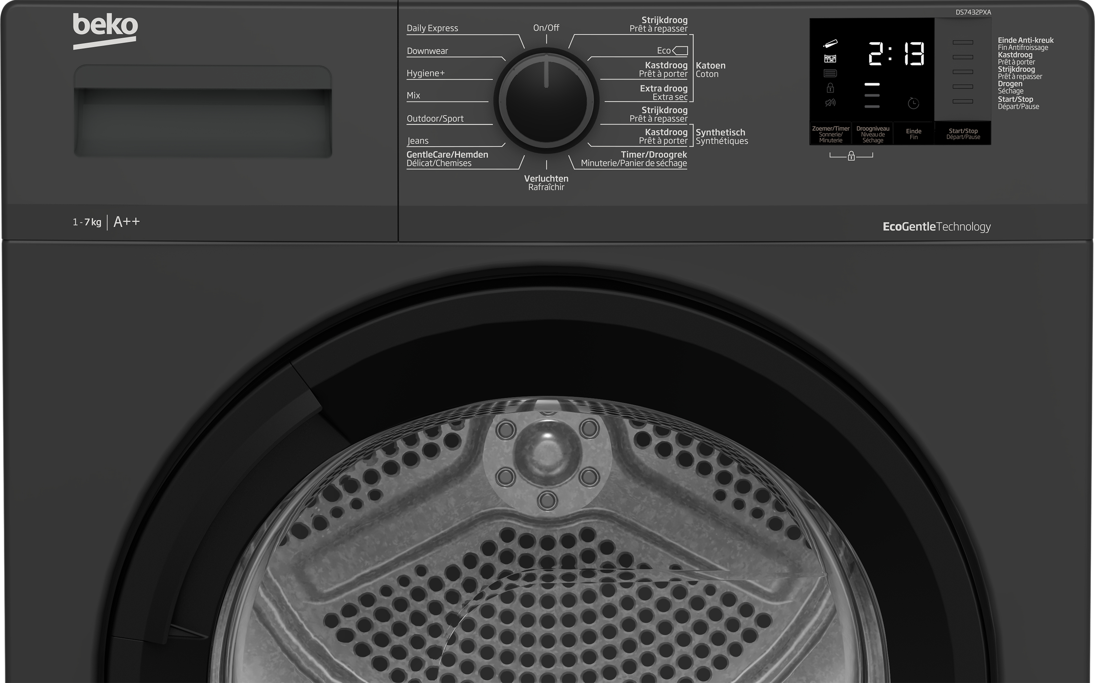This screenshot has width=1095, height=683.
Task: Select the Verluchten / Rafraîchir program label
Action: coord(546,182)
